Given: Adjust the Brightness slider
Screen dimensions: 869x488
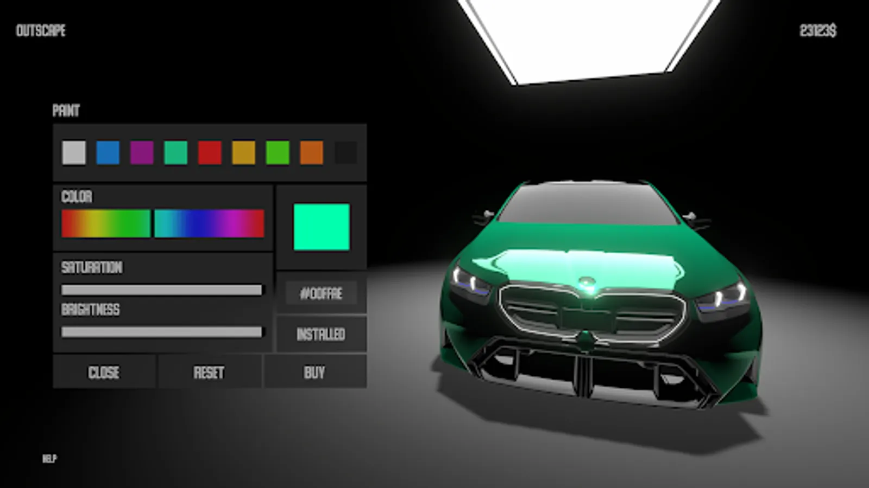Looking at the screenshot, I should click(162, 332).
